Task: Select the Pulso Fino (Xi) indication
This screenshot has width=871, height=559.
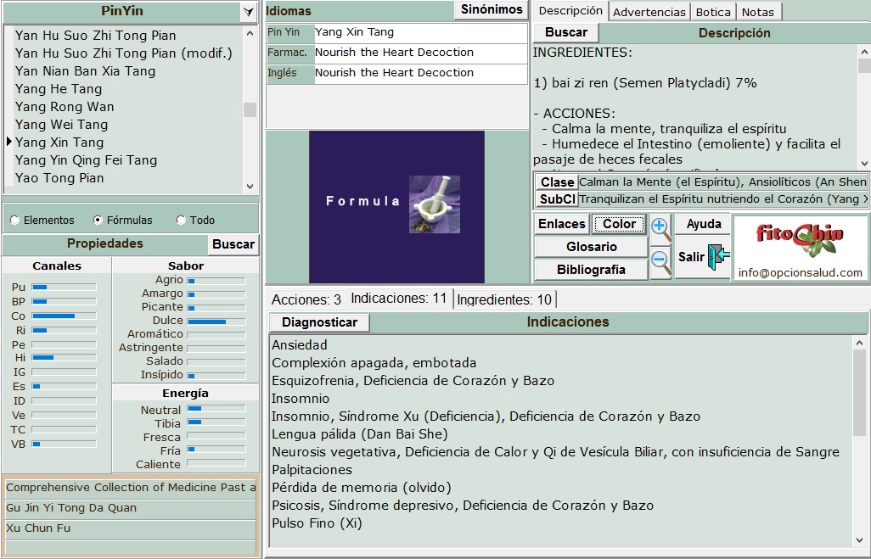Action: [317, 523]
